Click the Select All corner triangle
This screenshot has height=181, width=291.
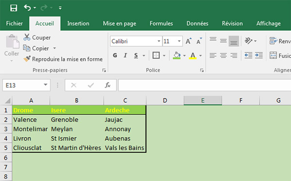tap(7, 101)
